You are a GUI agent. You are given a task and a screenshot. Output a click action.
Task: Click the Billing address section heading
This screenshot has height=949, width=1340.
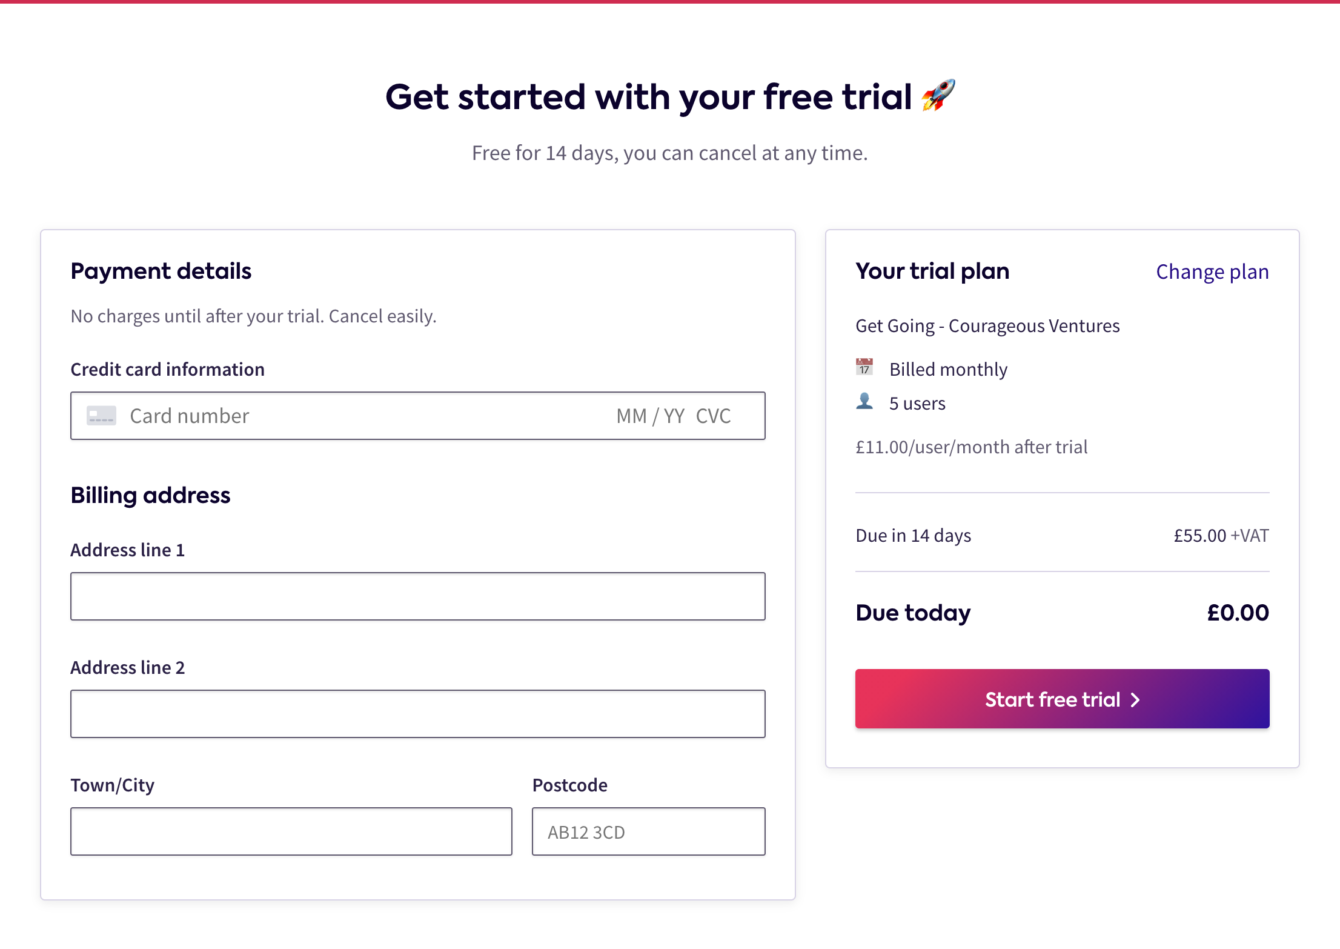150,495
